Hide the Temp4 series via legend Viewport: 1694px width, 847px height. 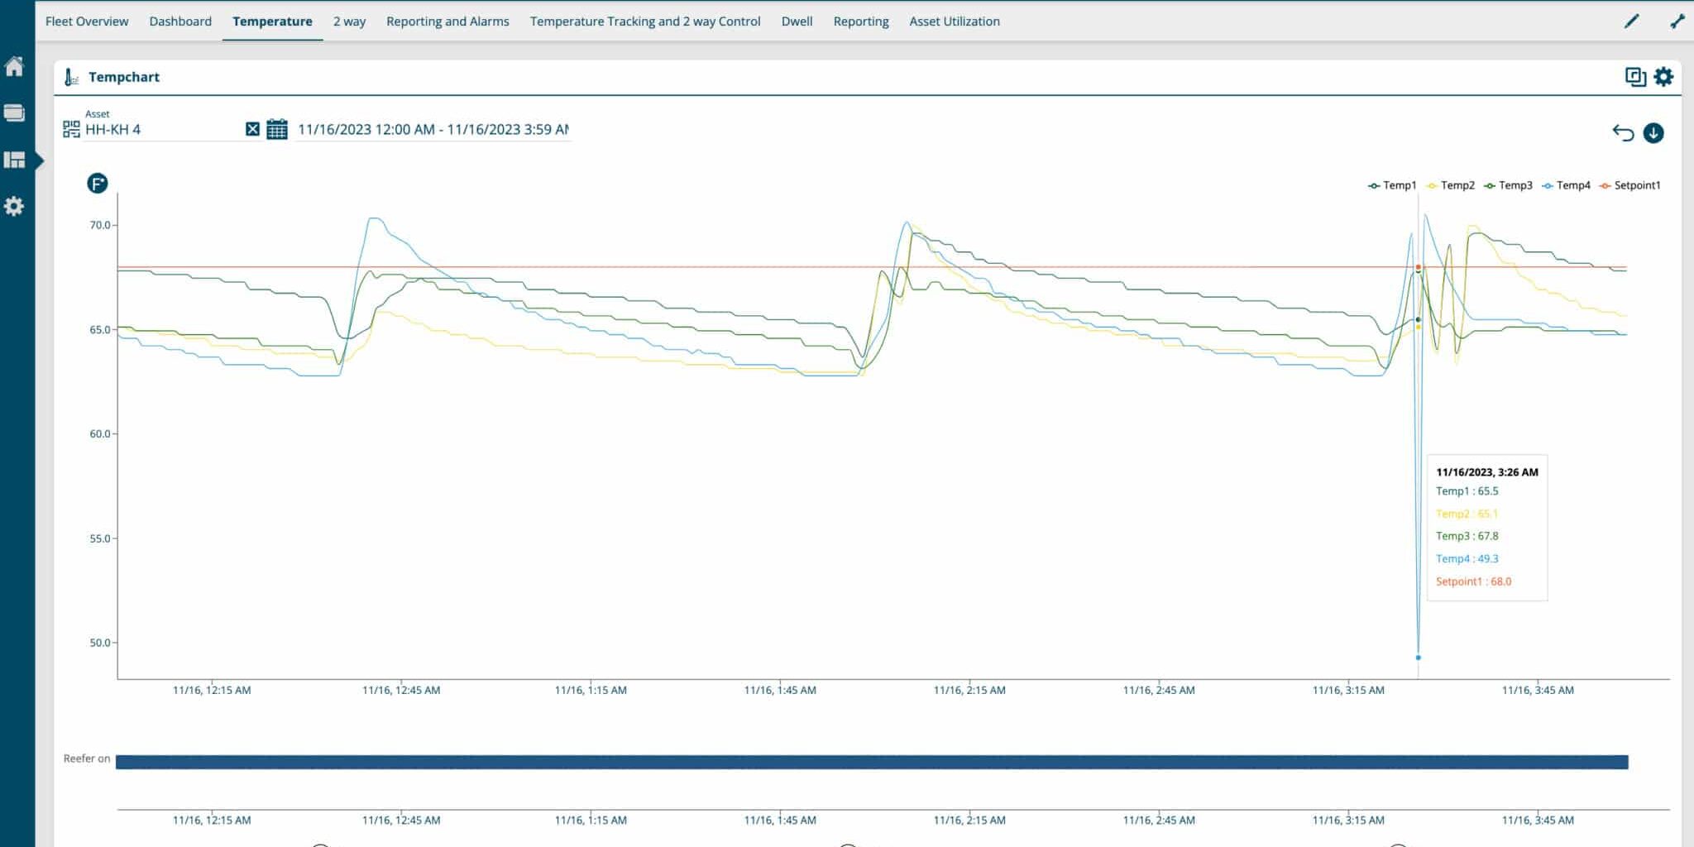click(1566, 185)
